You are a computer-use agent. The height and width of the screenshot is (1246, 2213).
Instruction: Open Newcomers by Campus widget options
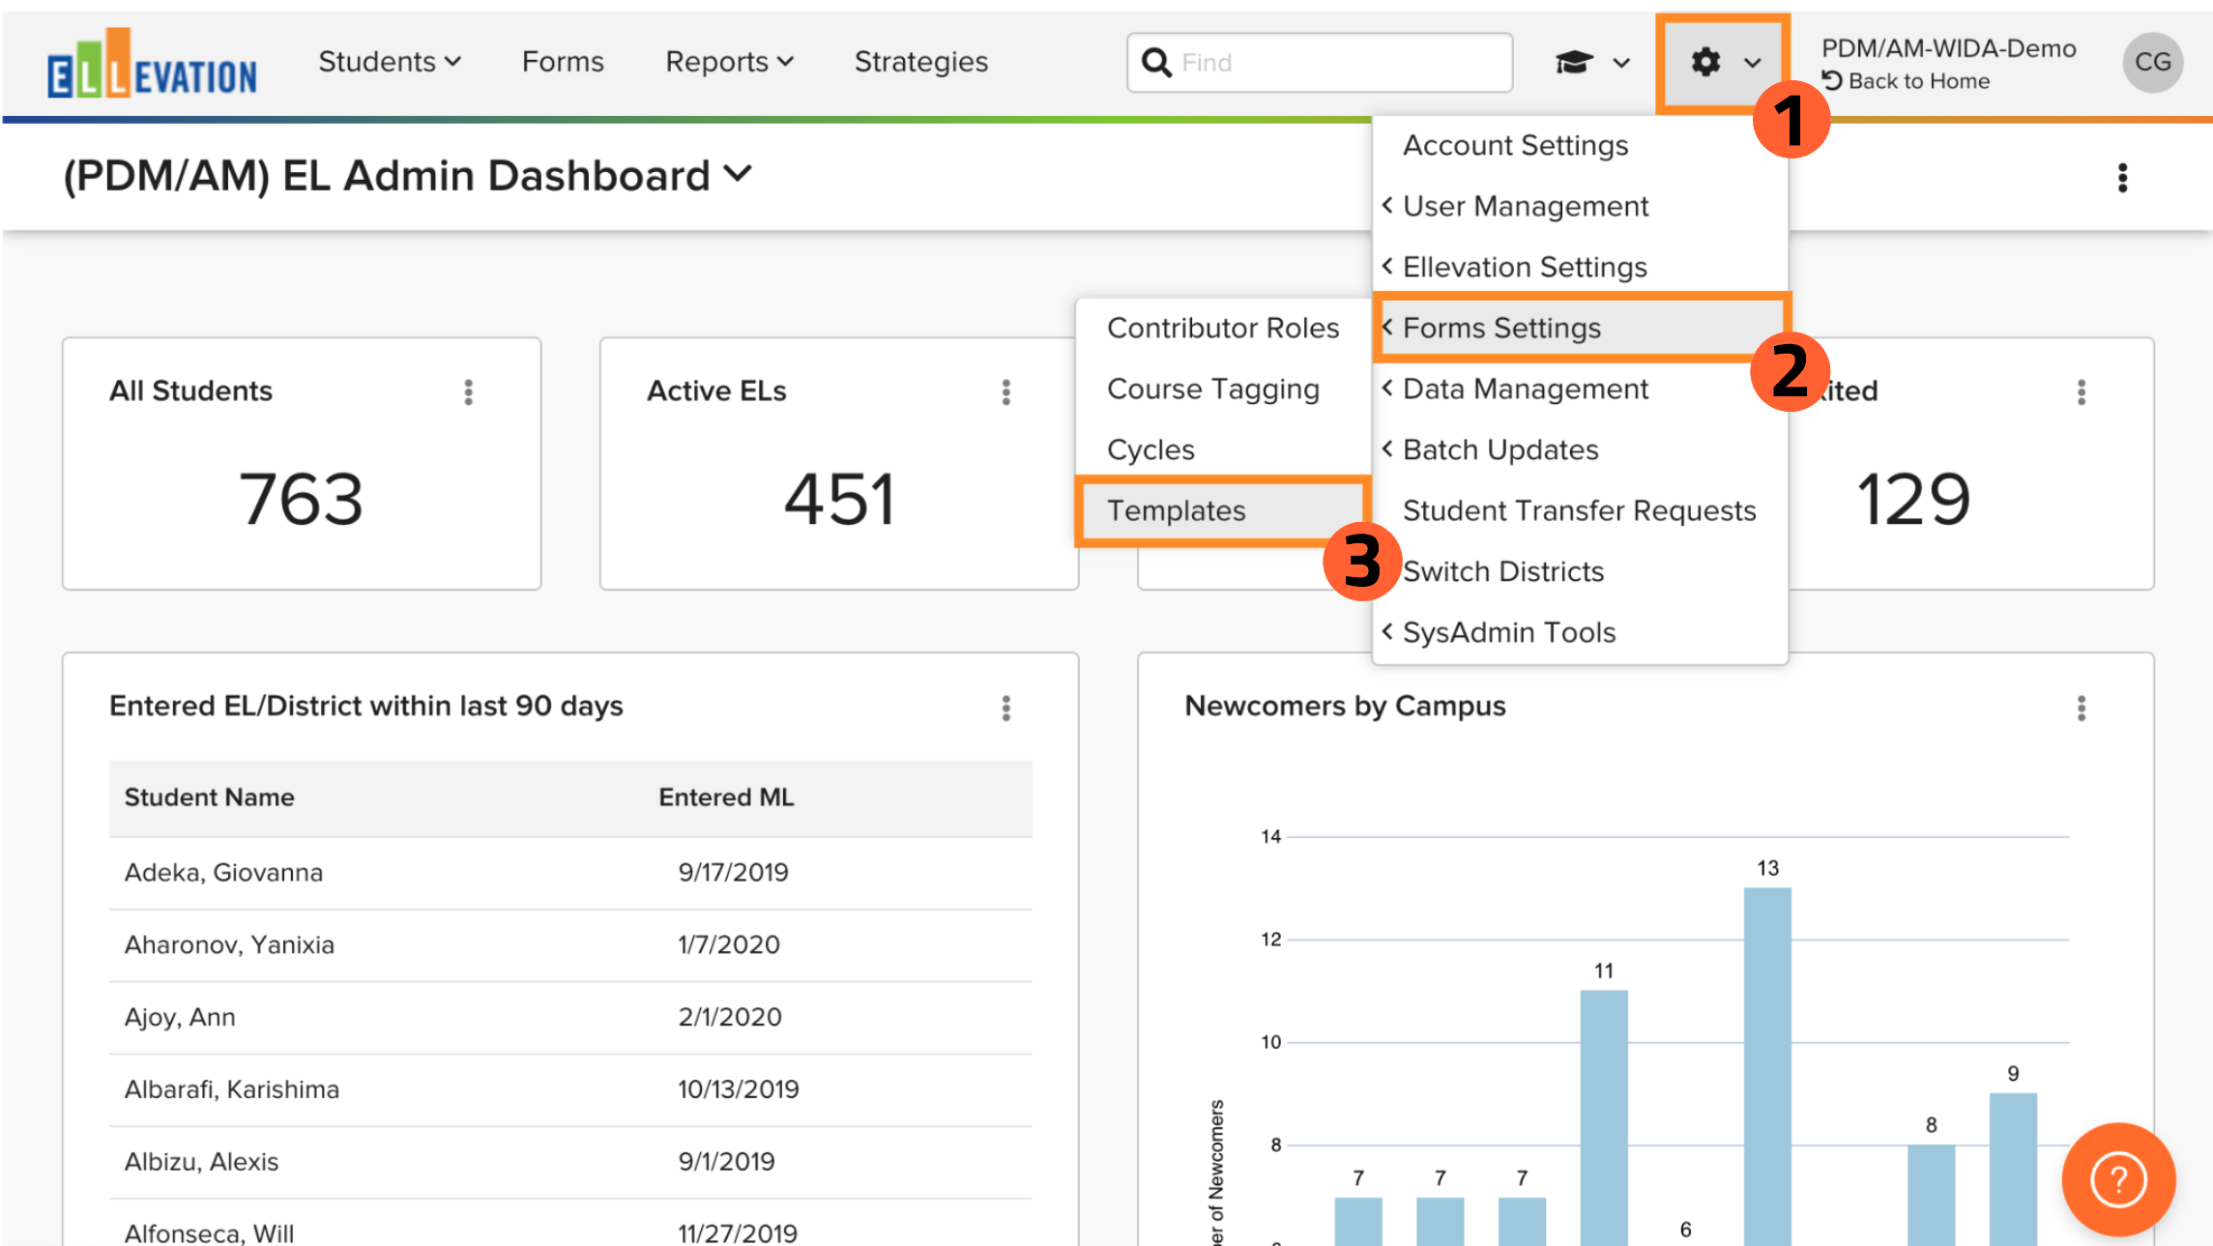pos(2082,708)
